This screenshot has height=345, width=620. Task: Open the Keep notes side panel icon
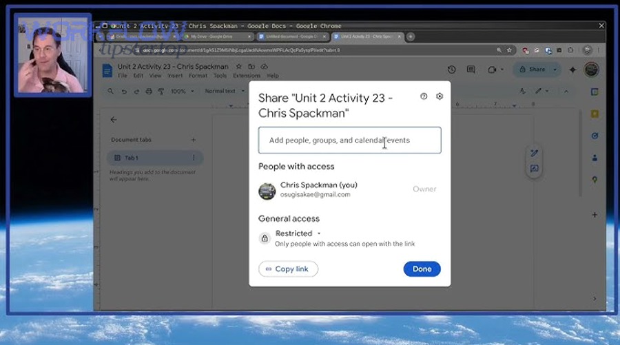click(595, 114)
